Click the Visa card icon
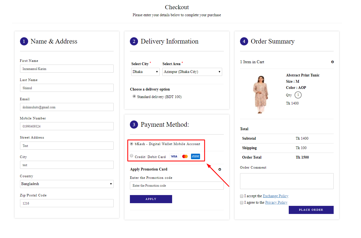 click(174, 156)
